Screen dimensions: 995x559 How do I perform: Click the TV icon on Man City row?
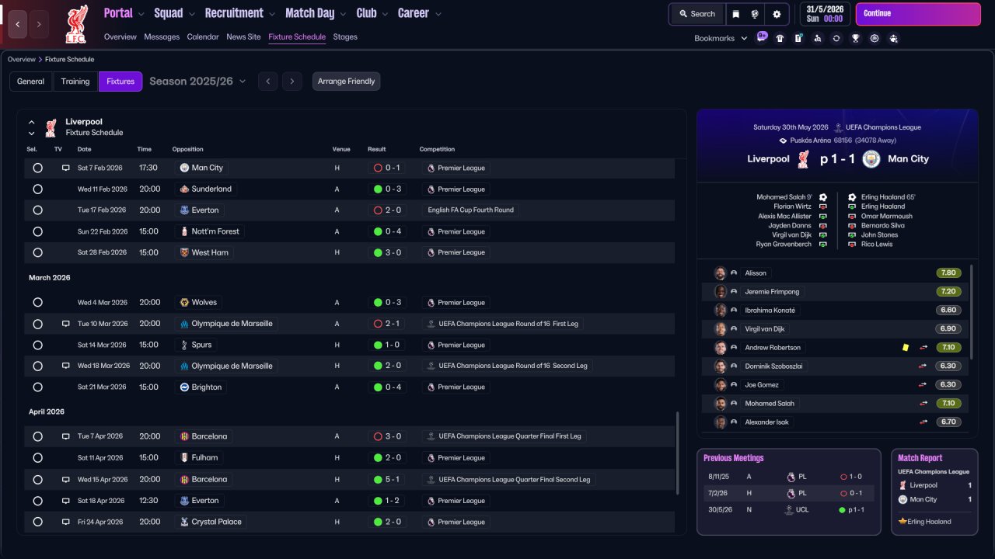point(66,168)
